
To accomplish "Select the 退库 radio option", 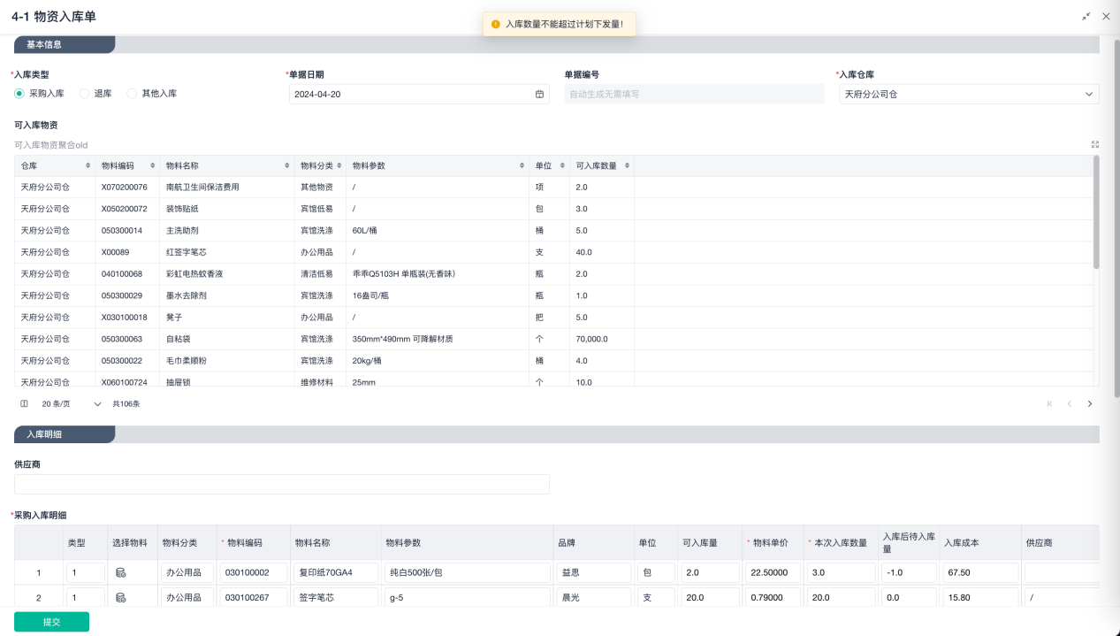I will [x=85, y=93].
